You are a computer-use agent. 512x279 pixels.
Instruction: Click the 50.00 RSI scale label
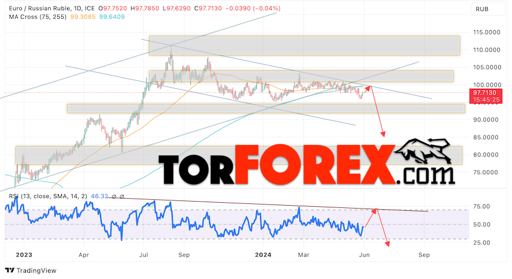[481, 225]
